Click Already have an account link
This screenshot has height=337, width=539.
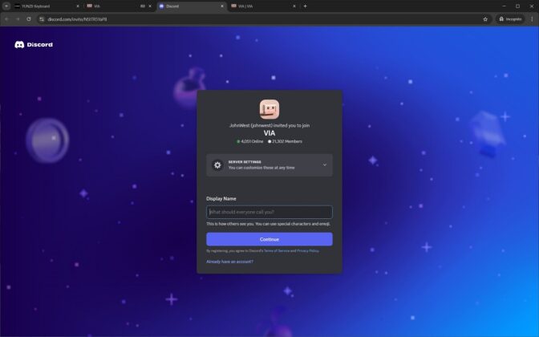pyautogui.click(x=229, y=262)
